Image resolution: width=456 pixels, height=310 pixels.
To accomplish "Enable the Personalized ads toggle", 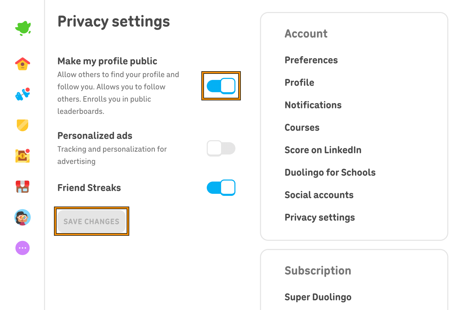I will tap(221, 148).
